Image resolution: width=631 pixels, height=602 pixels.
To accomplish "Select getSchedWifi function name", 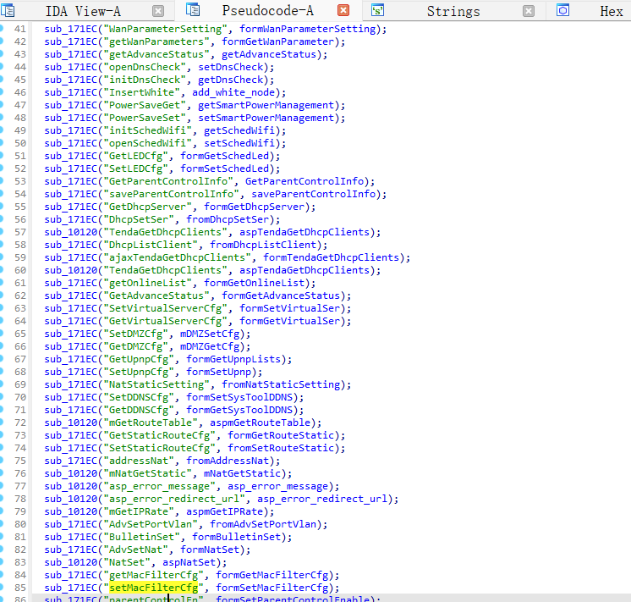I will tap(239, 130).
